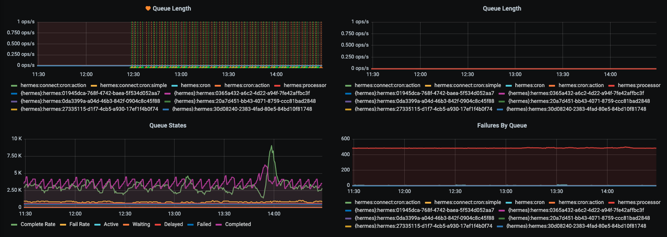Select 30d08240 queue in Queue Length legend without heart
Screen dimensions: 667x237
point(576,109)
